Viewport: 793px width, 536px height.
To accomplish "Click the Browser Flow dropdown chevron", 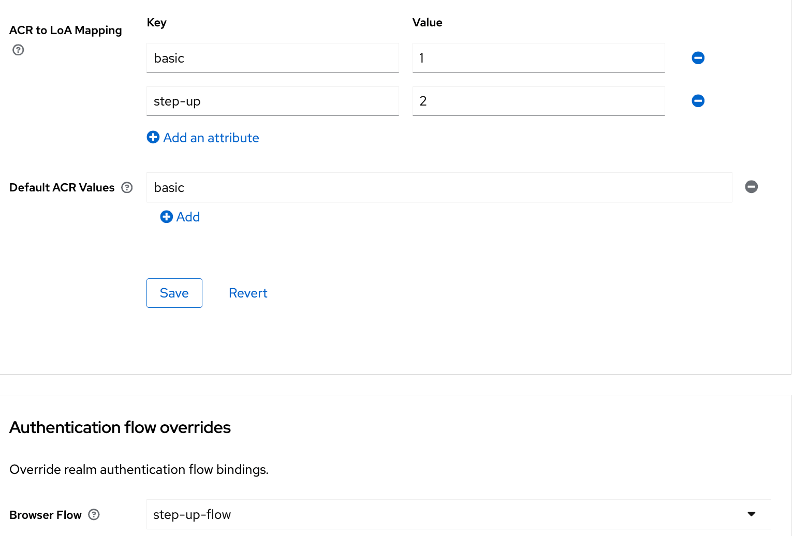I will point(752,514).
